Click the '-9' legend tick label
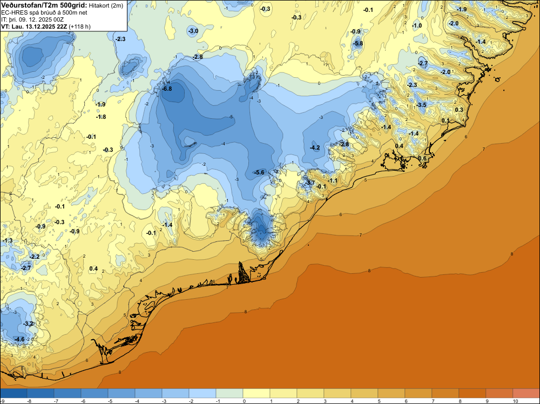This screenshot has height=404, width=540. [x=2, y=401]
